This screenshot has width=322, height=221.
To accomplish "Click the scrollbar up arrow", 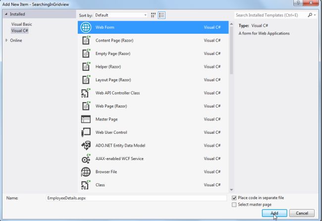I will tap(231, 24).
